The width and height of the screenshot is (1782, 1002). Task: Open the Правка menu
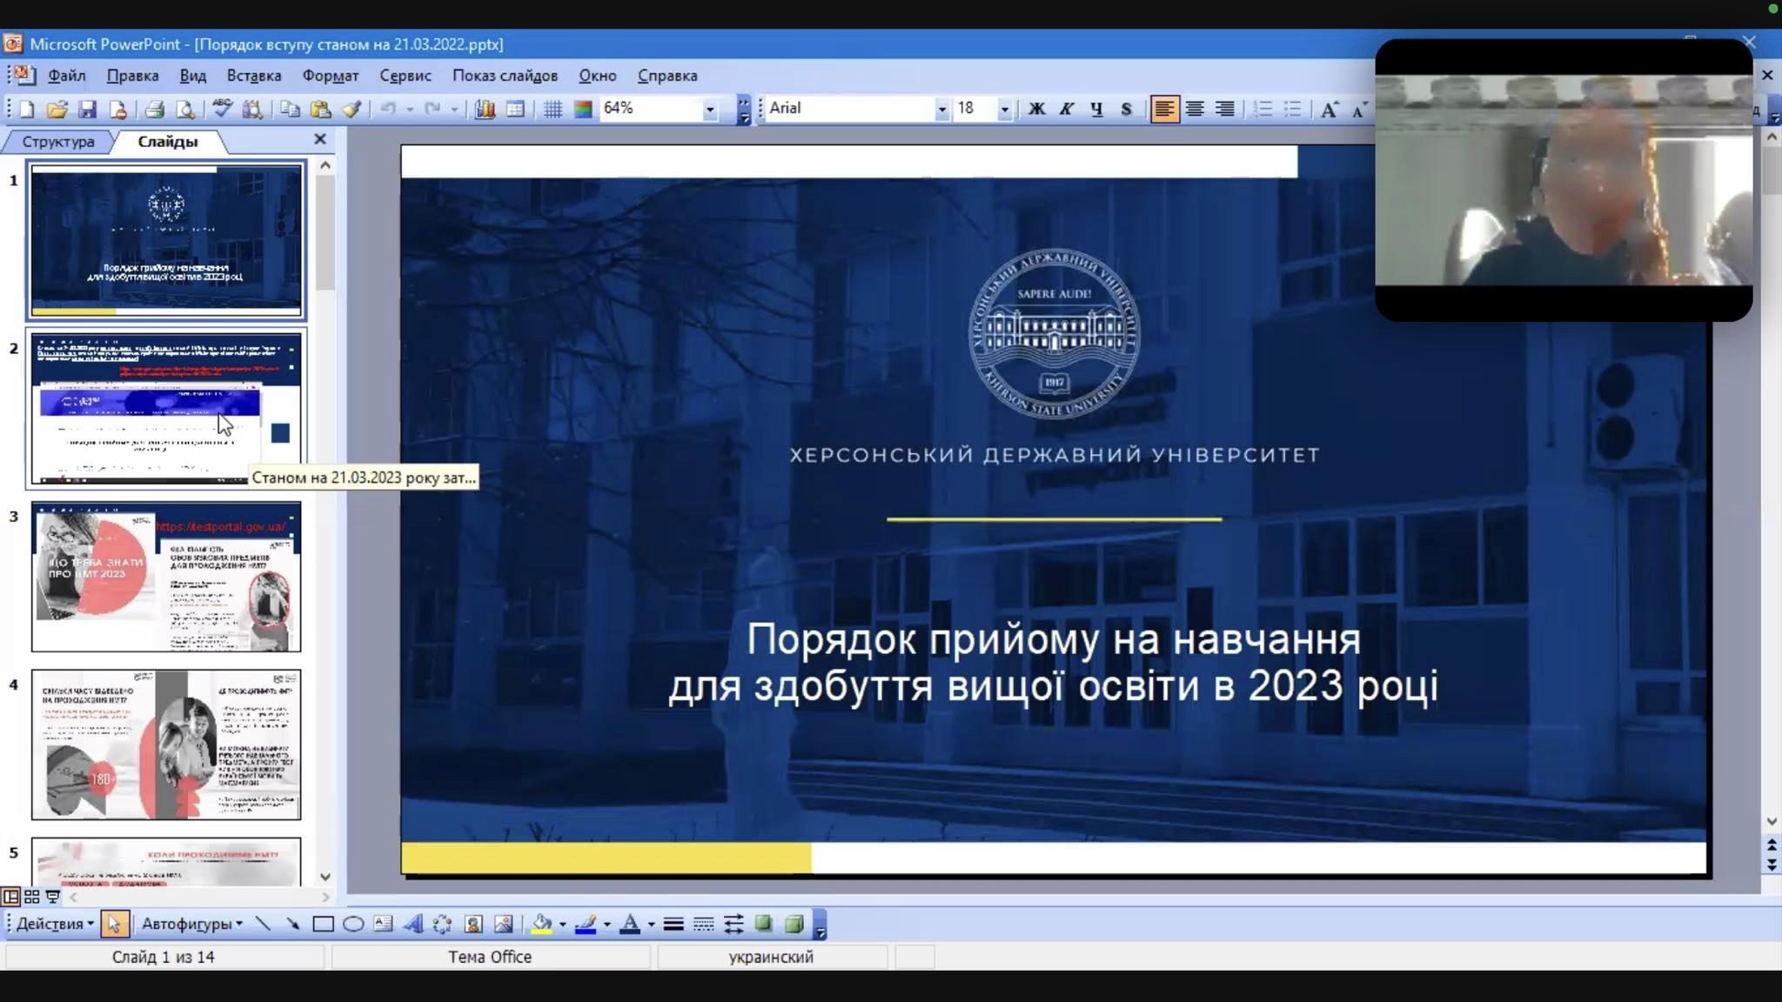click(x=132, y=76)
